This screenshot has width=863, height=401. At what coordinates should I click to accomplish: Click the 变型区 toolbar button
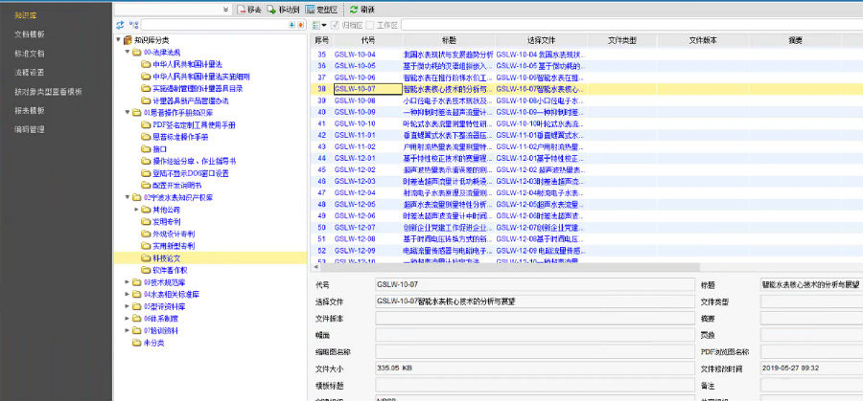(x=321, y=9)
